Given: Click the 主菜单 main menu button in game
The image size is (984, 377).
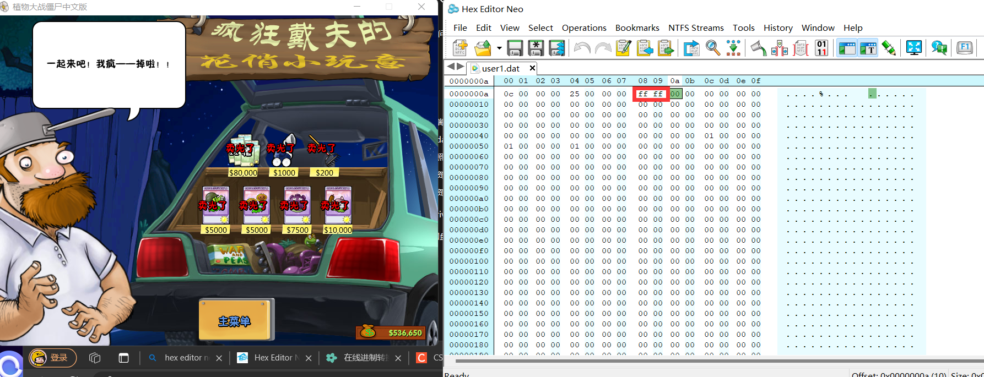Looking at the screenshot, I should pos(235,321).
